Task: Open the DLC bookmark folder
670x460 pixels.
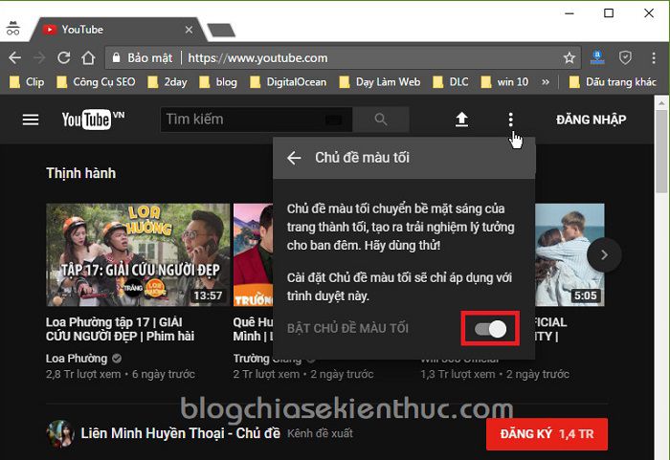Action: pyautogui.click(x=451, y=81)
